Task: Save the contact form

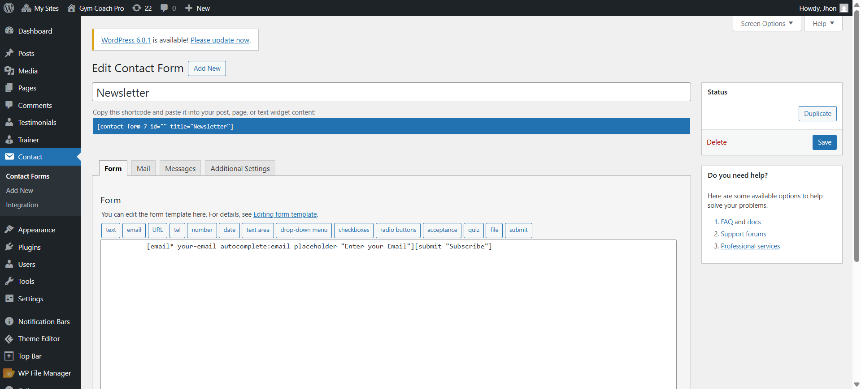Action: (824, 142)
